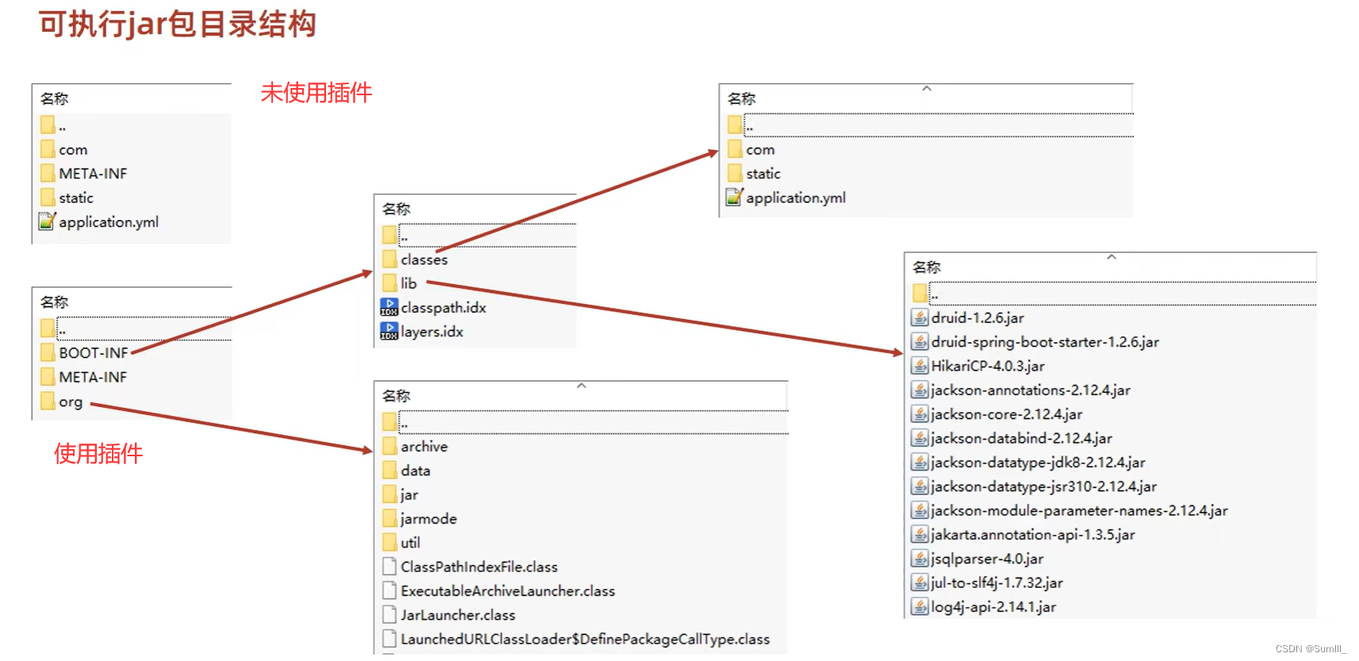Viewport: 1359px width, 661px height.
Task: Toggle the sort chevron above the jar list
Action: click(1111, 257)
